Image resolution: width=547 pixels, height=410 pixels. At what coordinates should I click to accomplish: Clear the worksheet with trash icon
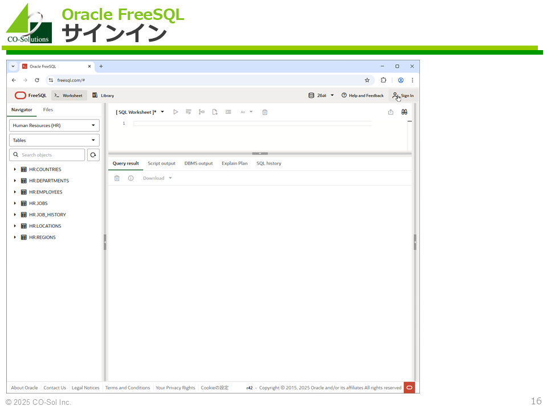265,112
